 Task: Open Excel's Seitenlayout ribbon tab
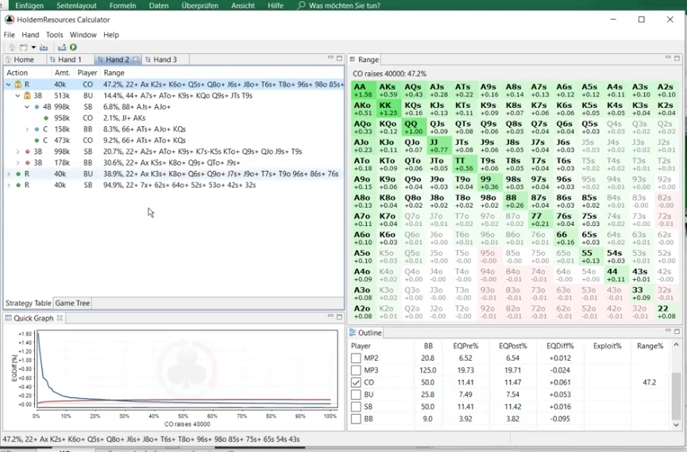pos(76,6)
